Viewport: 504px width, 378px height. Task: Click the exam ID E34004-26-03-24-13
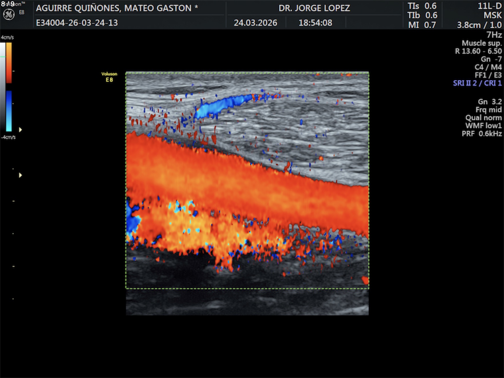[77, 23]
